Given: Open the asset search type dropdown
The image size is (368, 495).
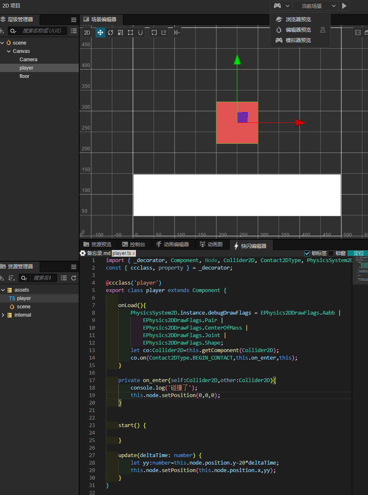Looking at the screenshot, I should 24,278.
